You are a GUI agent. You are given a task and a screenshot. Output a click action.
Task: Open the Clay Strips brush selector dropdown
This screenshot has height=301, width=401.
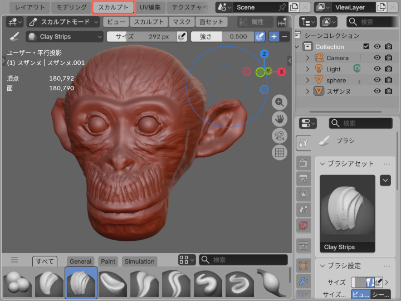[x=65, y=37]
